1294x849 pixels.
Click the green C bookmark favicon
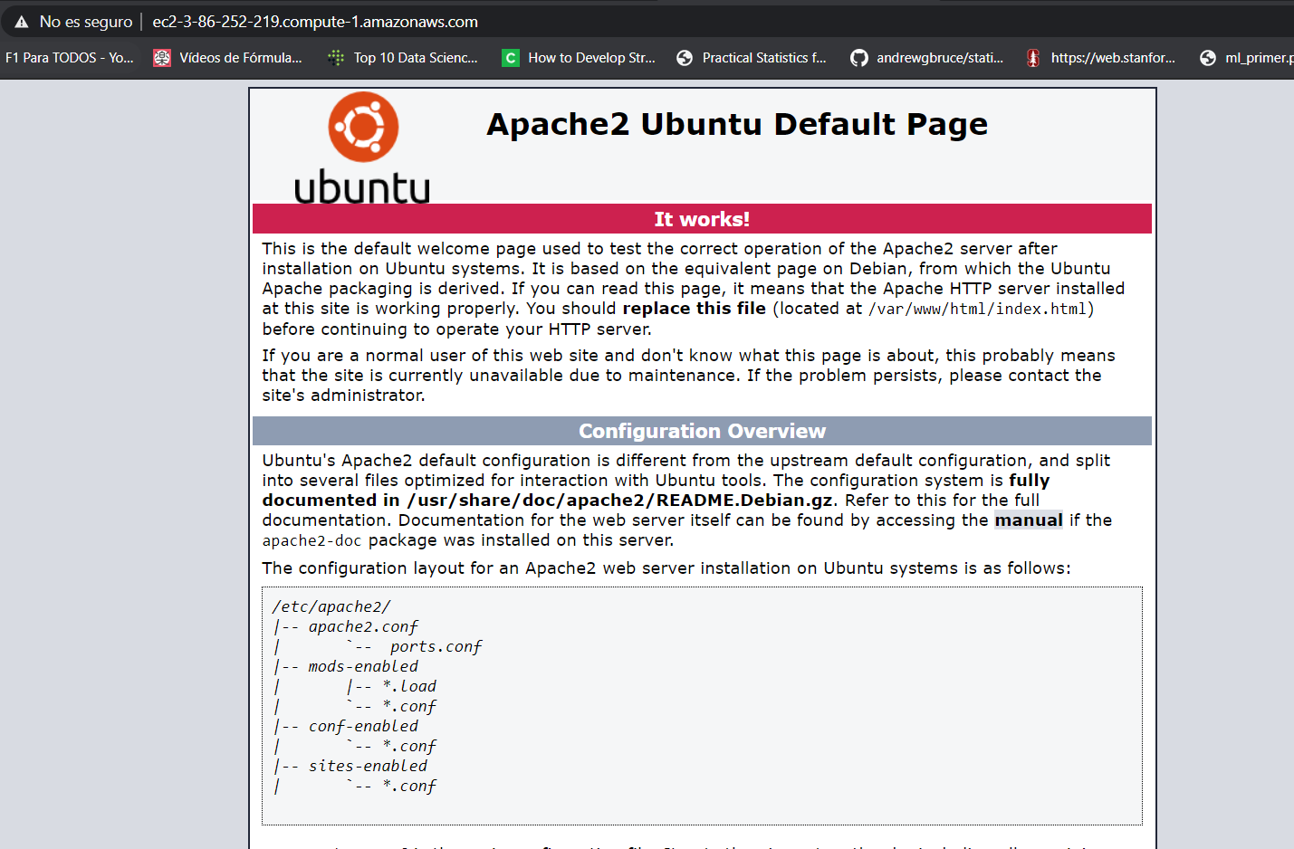511,58
